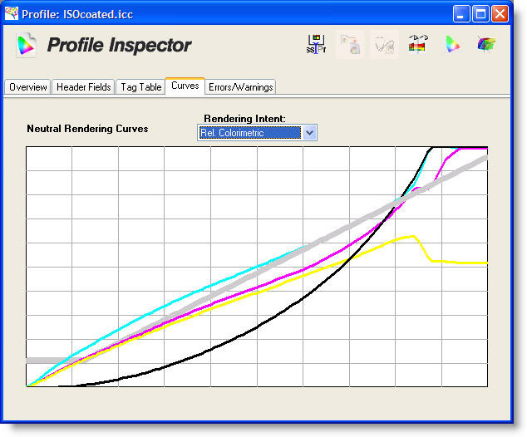This screenshot has width=527, height=437.
Task: Close the ISOcoated.icc profile window
Action: [x=500, y=14]
